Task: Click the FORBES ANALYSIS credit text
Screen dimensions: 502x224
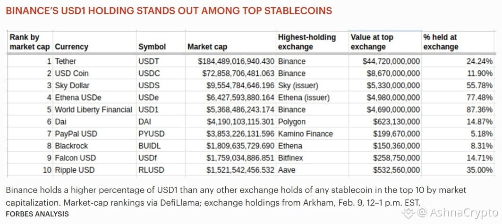Action: [x=37, y=214]
